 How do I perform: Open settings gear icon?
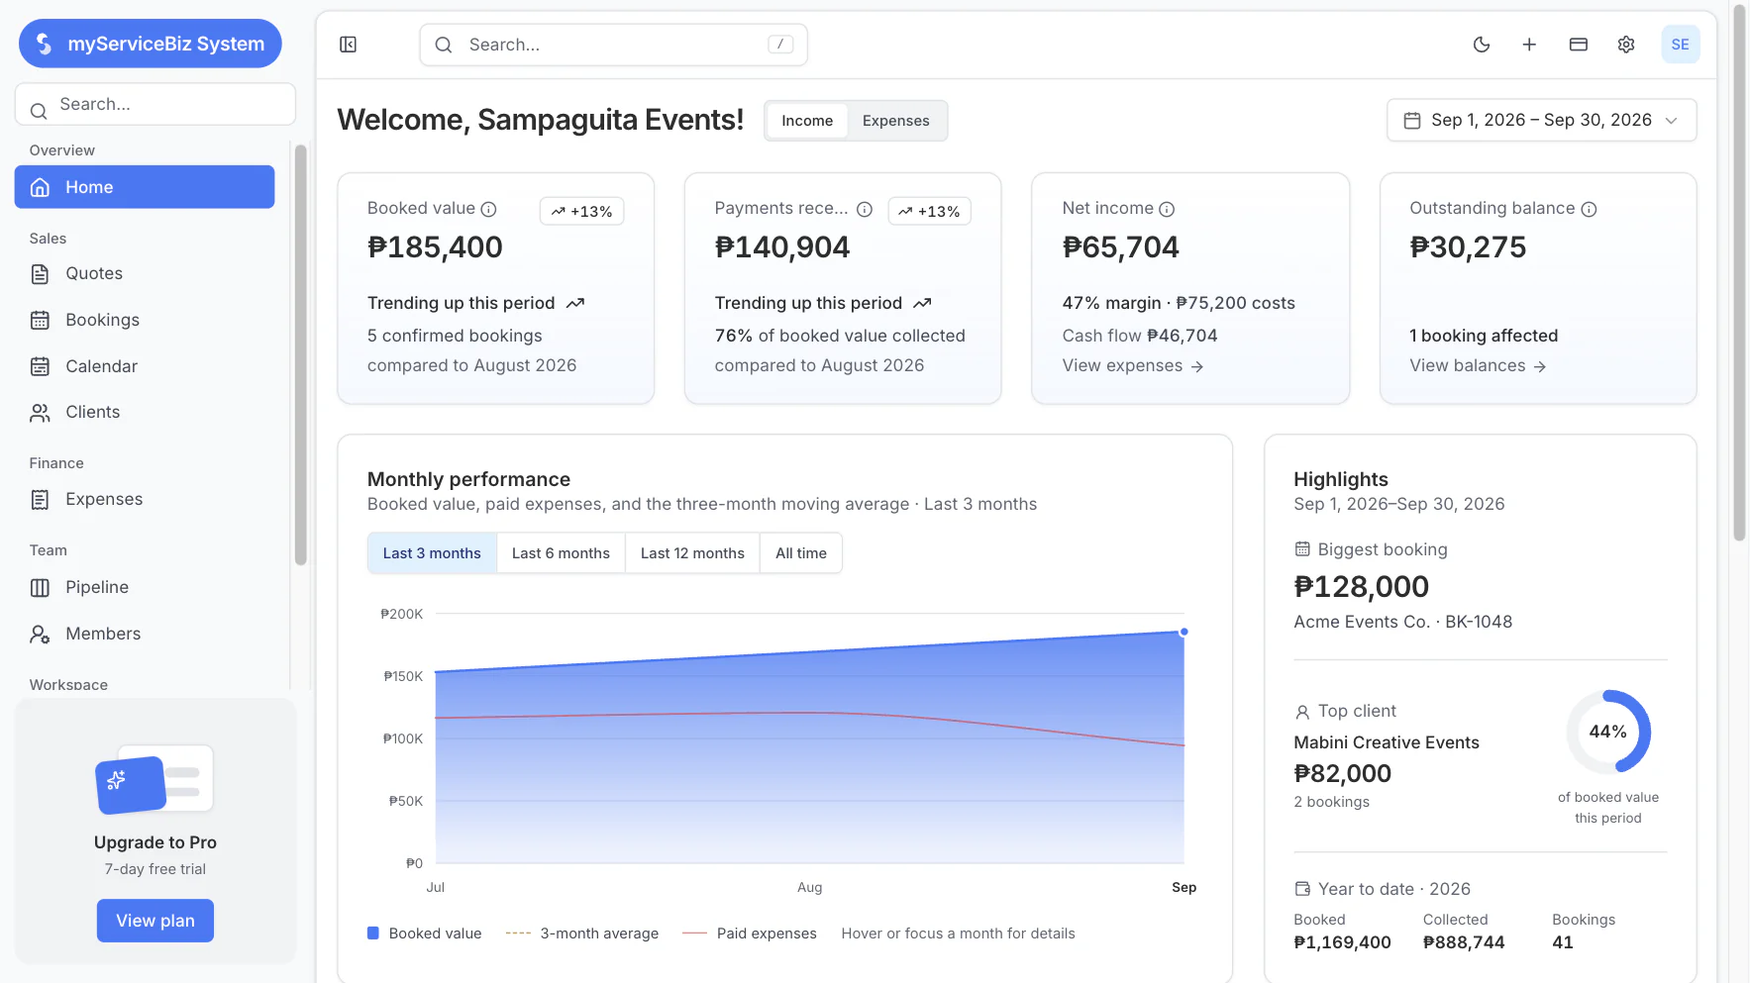click(x=1626, y=45)
